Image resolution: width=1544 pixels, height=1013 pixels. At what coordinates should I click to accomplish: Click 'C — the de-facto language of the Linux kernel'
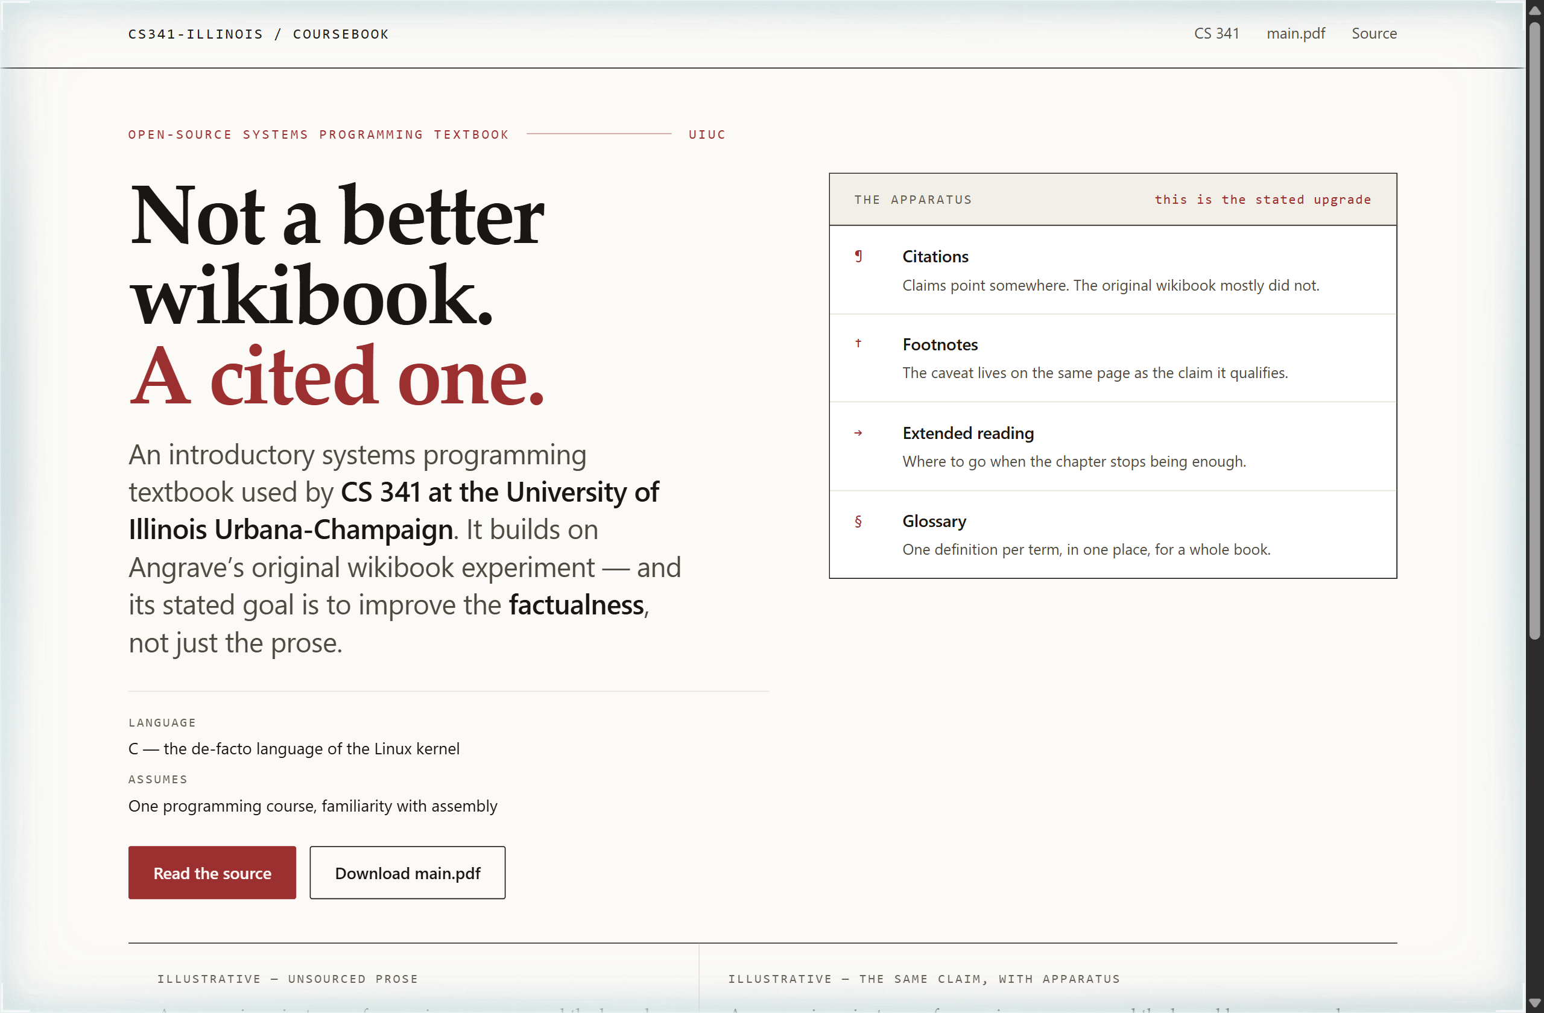pos(294,748)
